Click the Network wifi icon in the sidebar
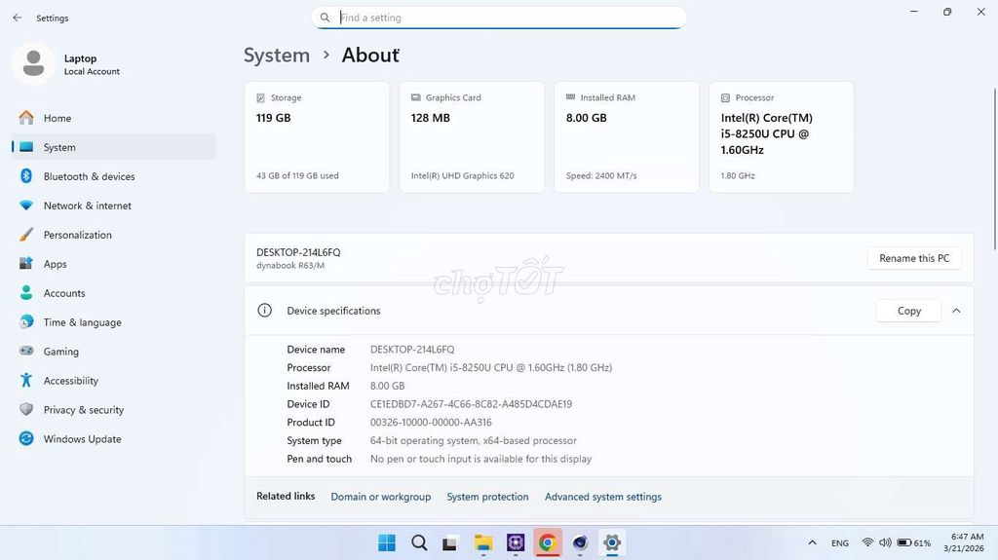998x560 pixels. (x=26, y=205)
